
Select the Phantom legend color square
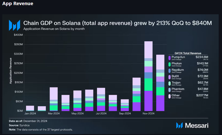tap(169, 90)
